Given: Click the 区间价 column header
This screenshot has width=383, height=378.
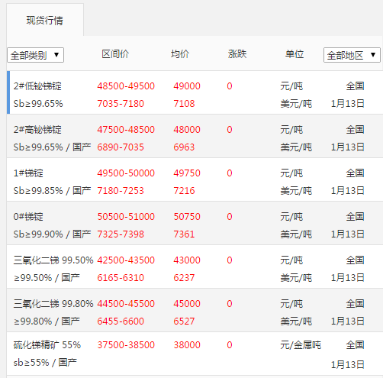Looking at the screenshot, I should click(x=115, y=54).
